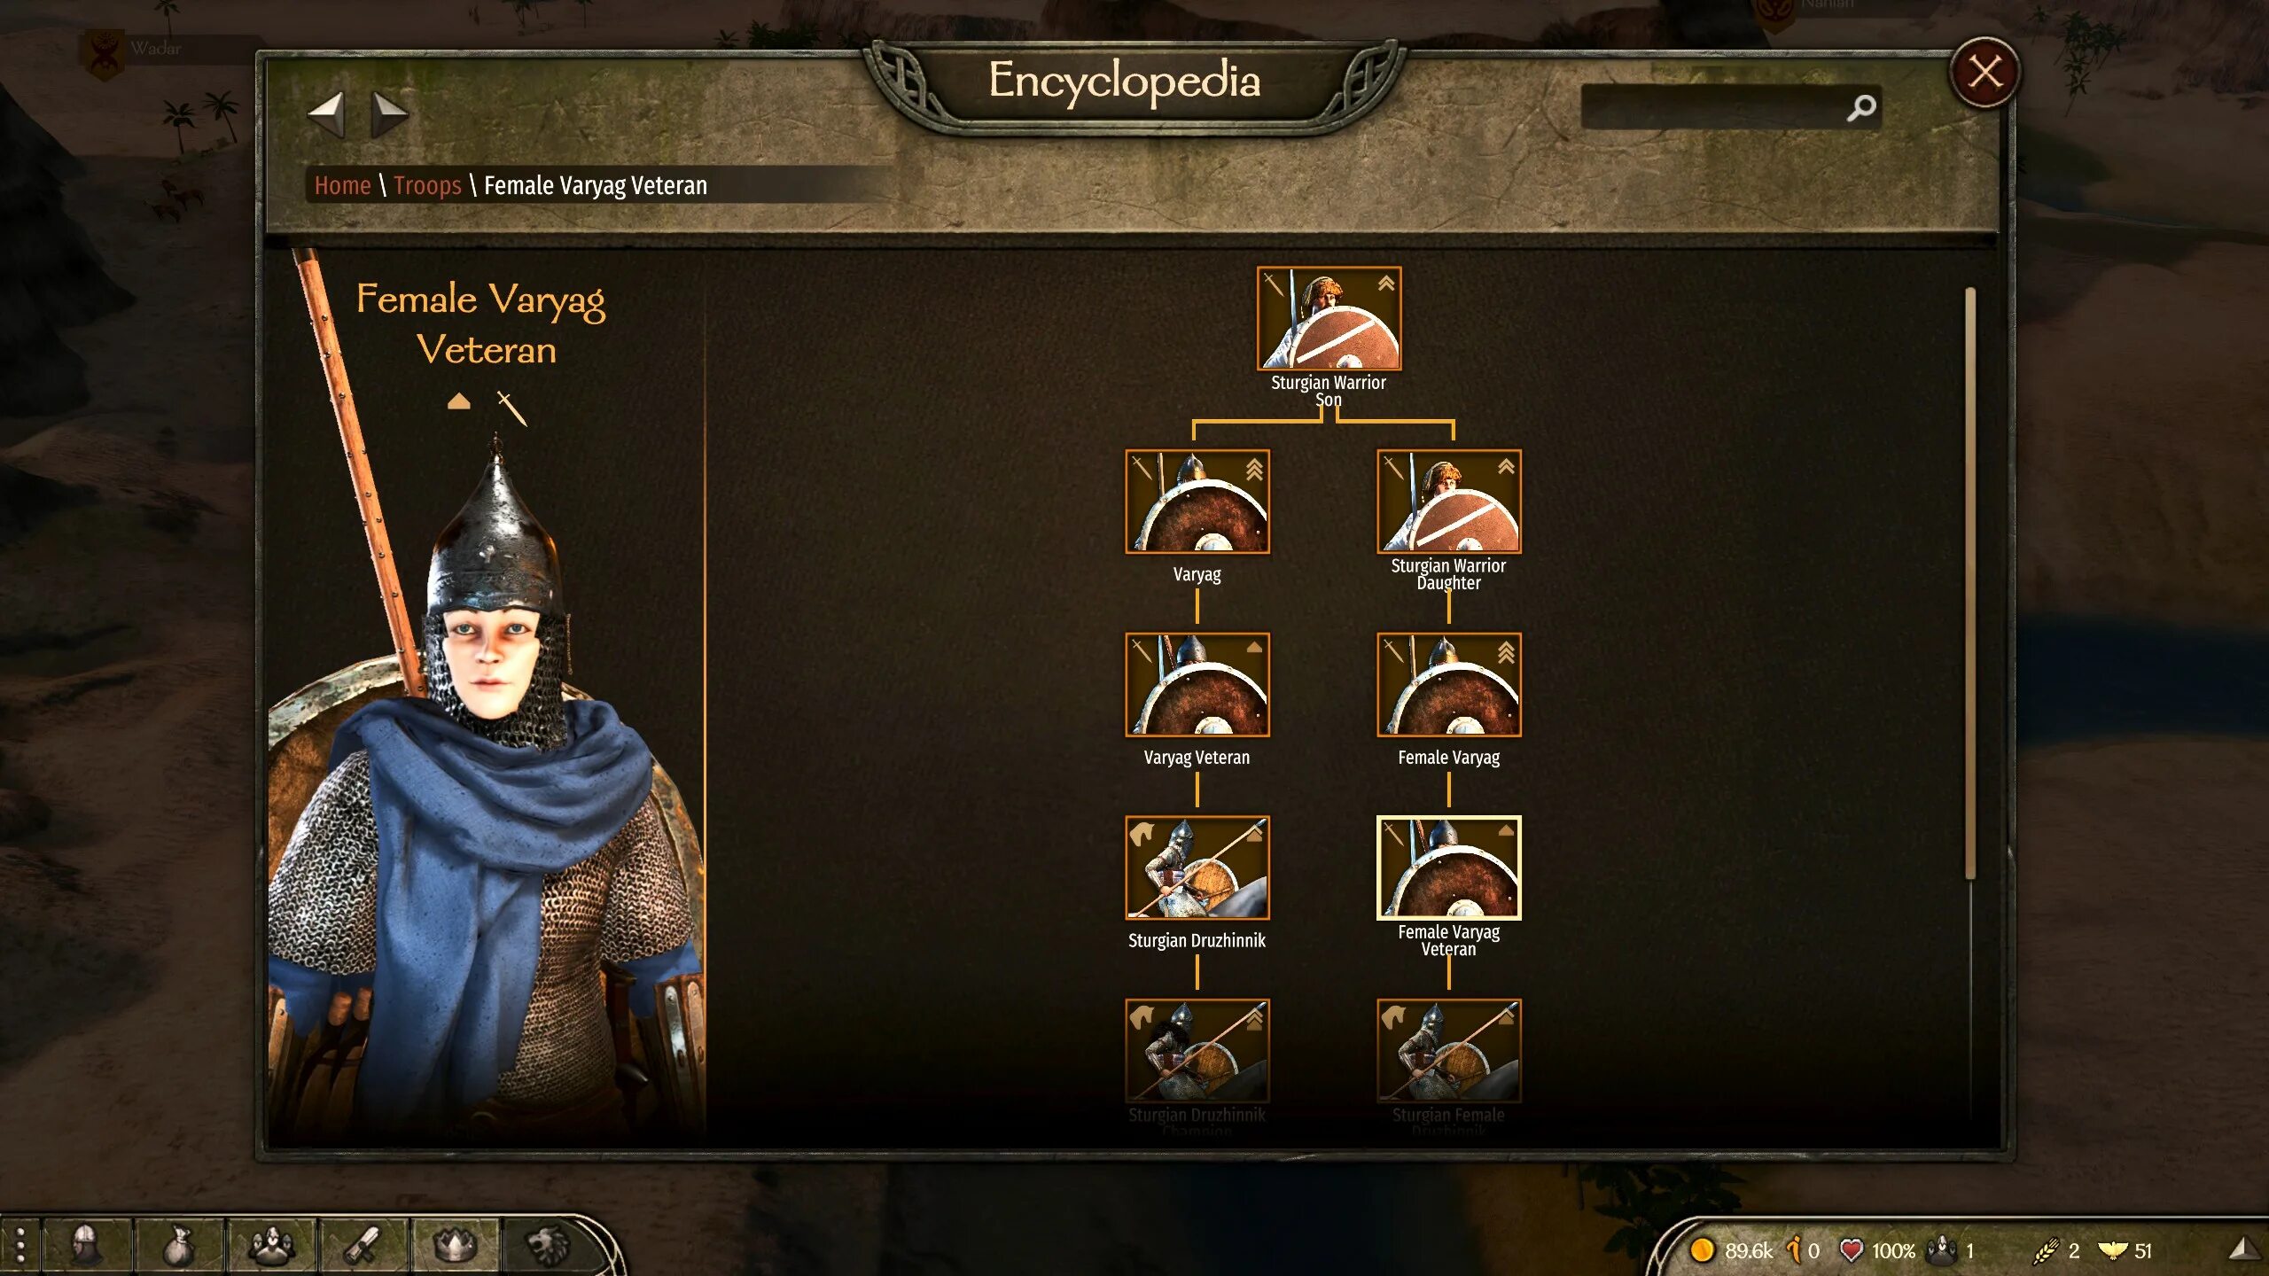Click the encyclopedia search input field
This screenshot has height=1276, width=2269.
(1714, 107)
